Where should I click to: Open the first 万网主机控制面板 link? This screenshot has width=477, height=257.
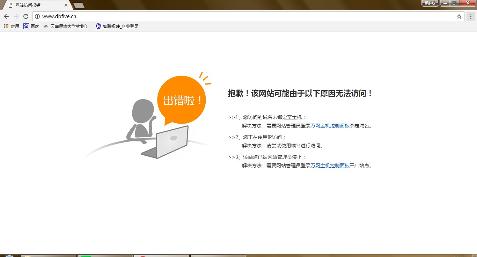330,126
